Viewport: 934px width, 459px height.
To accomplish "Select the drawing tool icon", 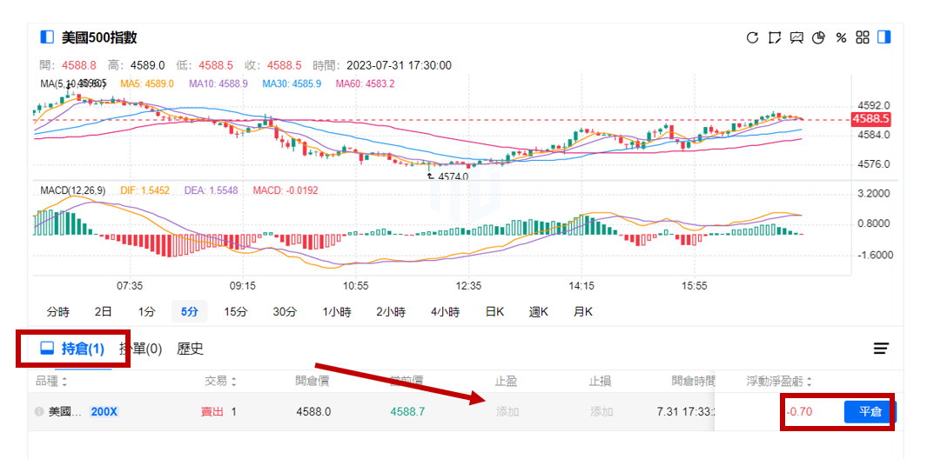I will tap(775, 37).
